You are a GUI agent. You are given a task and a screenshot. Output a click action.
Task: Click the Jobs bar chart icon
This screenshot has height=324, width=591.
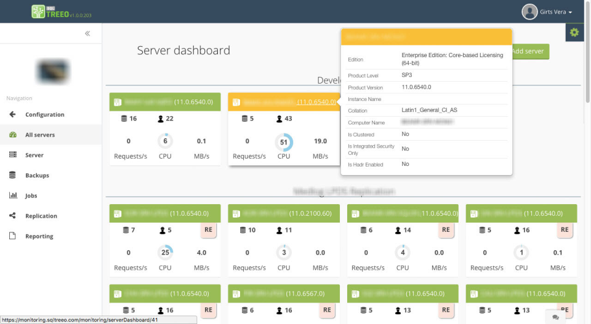(13, 195)
